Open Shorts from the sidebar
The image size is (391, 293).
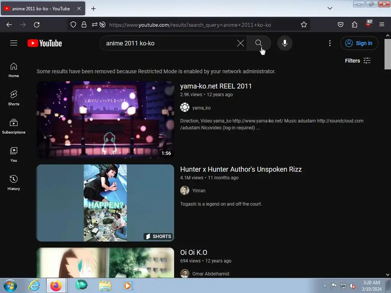(x=14, y=98)
